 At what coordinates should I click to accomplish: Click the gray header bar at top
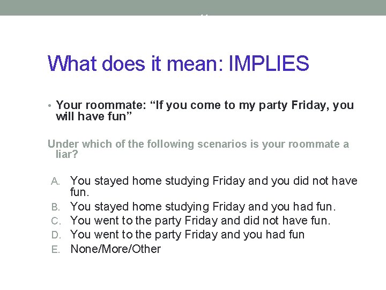193,8
